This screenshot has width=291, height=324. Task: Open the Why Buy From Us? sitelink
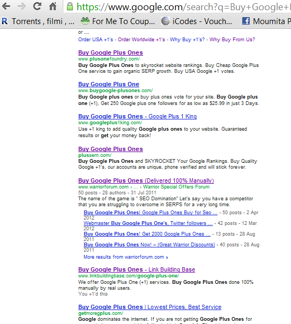[x=232, y=40]
